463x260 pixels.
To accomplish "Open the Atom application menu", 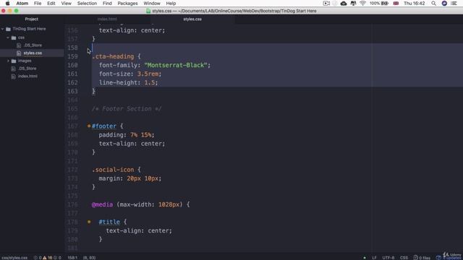I will point(22,3).
